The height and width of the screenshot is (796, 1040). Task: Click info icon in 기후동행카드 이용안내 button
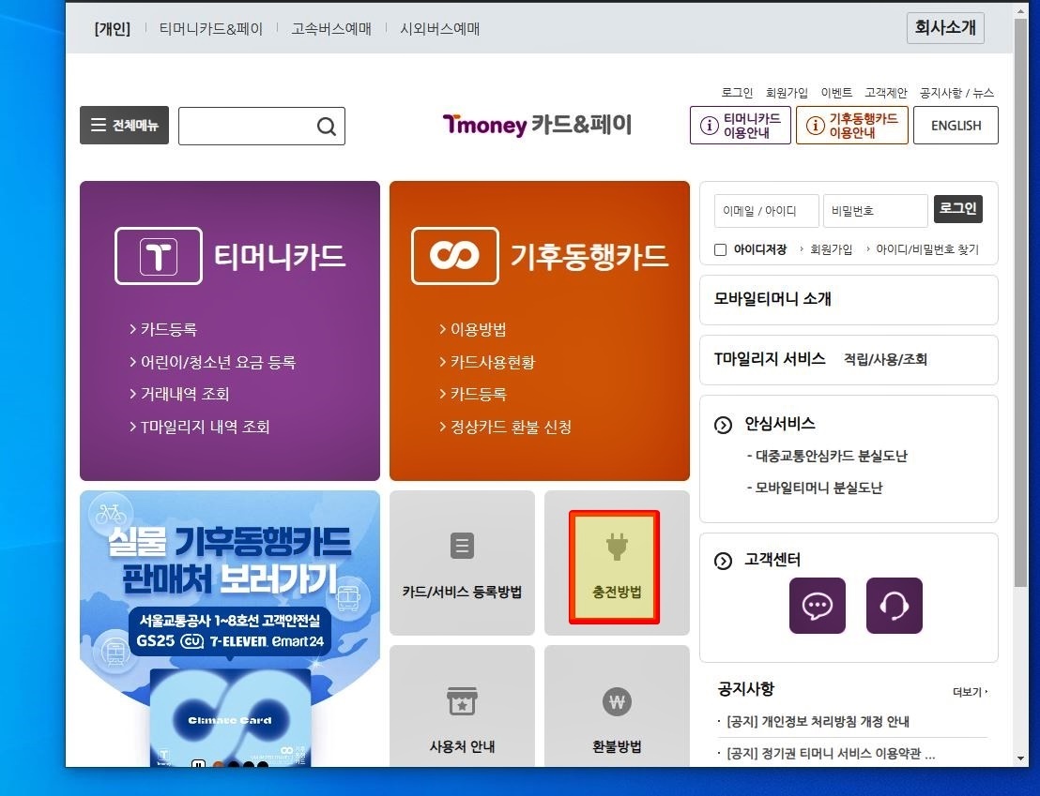[x=815, y=126]
